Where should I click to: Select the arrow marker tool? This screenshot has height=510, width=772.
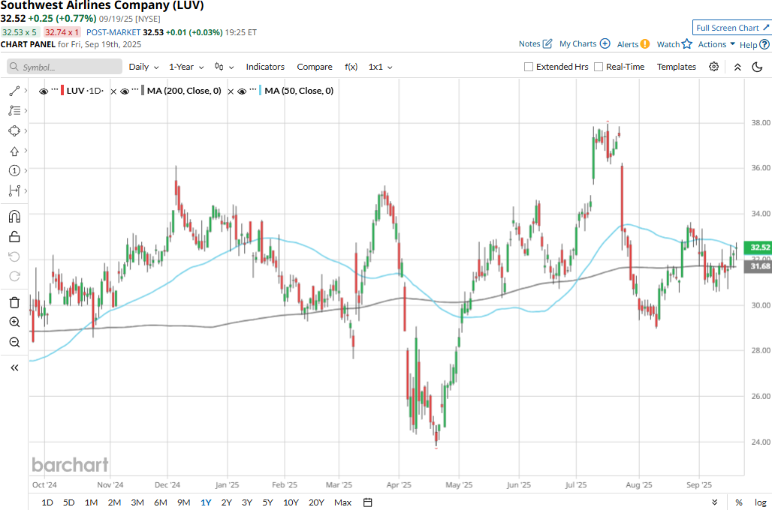14,151
